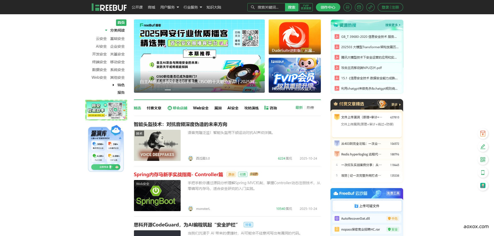Click the wrench tools icon in header

click(370, 7)
